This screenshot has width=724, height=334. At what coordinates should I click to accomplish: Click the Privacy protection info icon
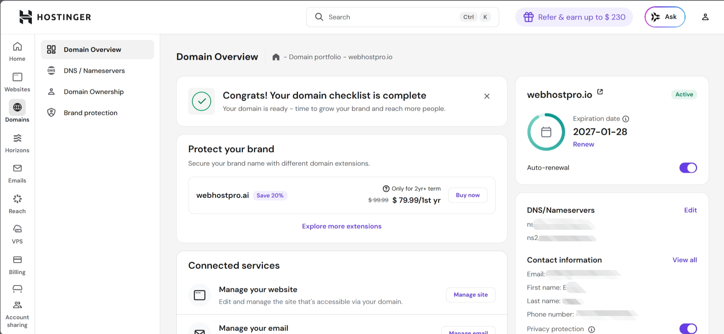[x=592, y=329]
